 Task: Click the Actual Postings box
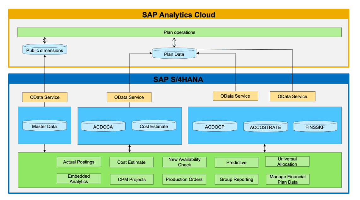(x=79, y=162)
